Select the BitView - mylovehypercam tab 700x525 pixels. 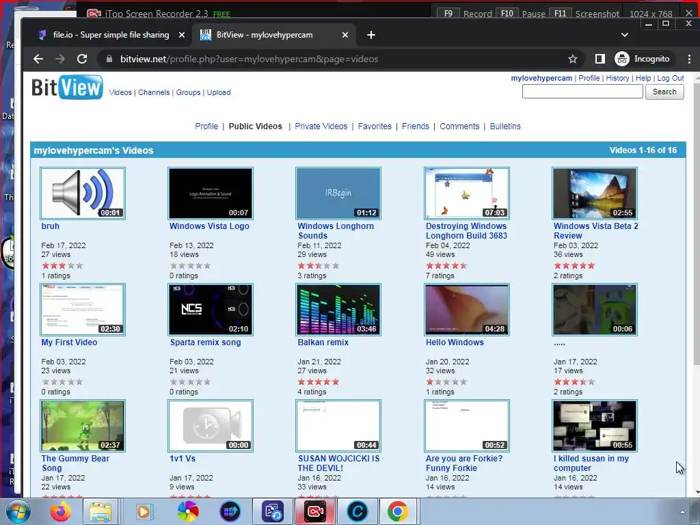click(x=265, y=35)
